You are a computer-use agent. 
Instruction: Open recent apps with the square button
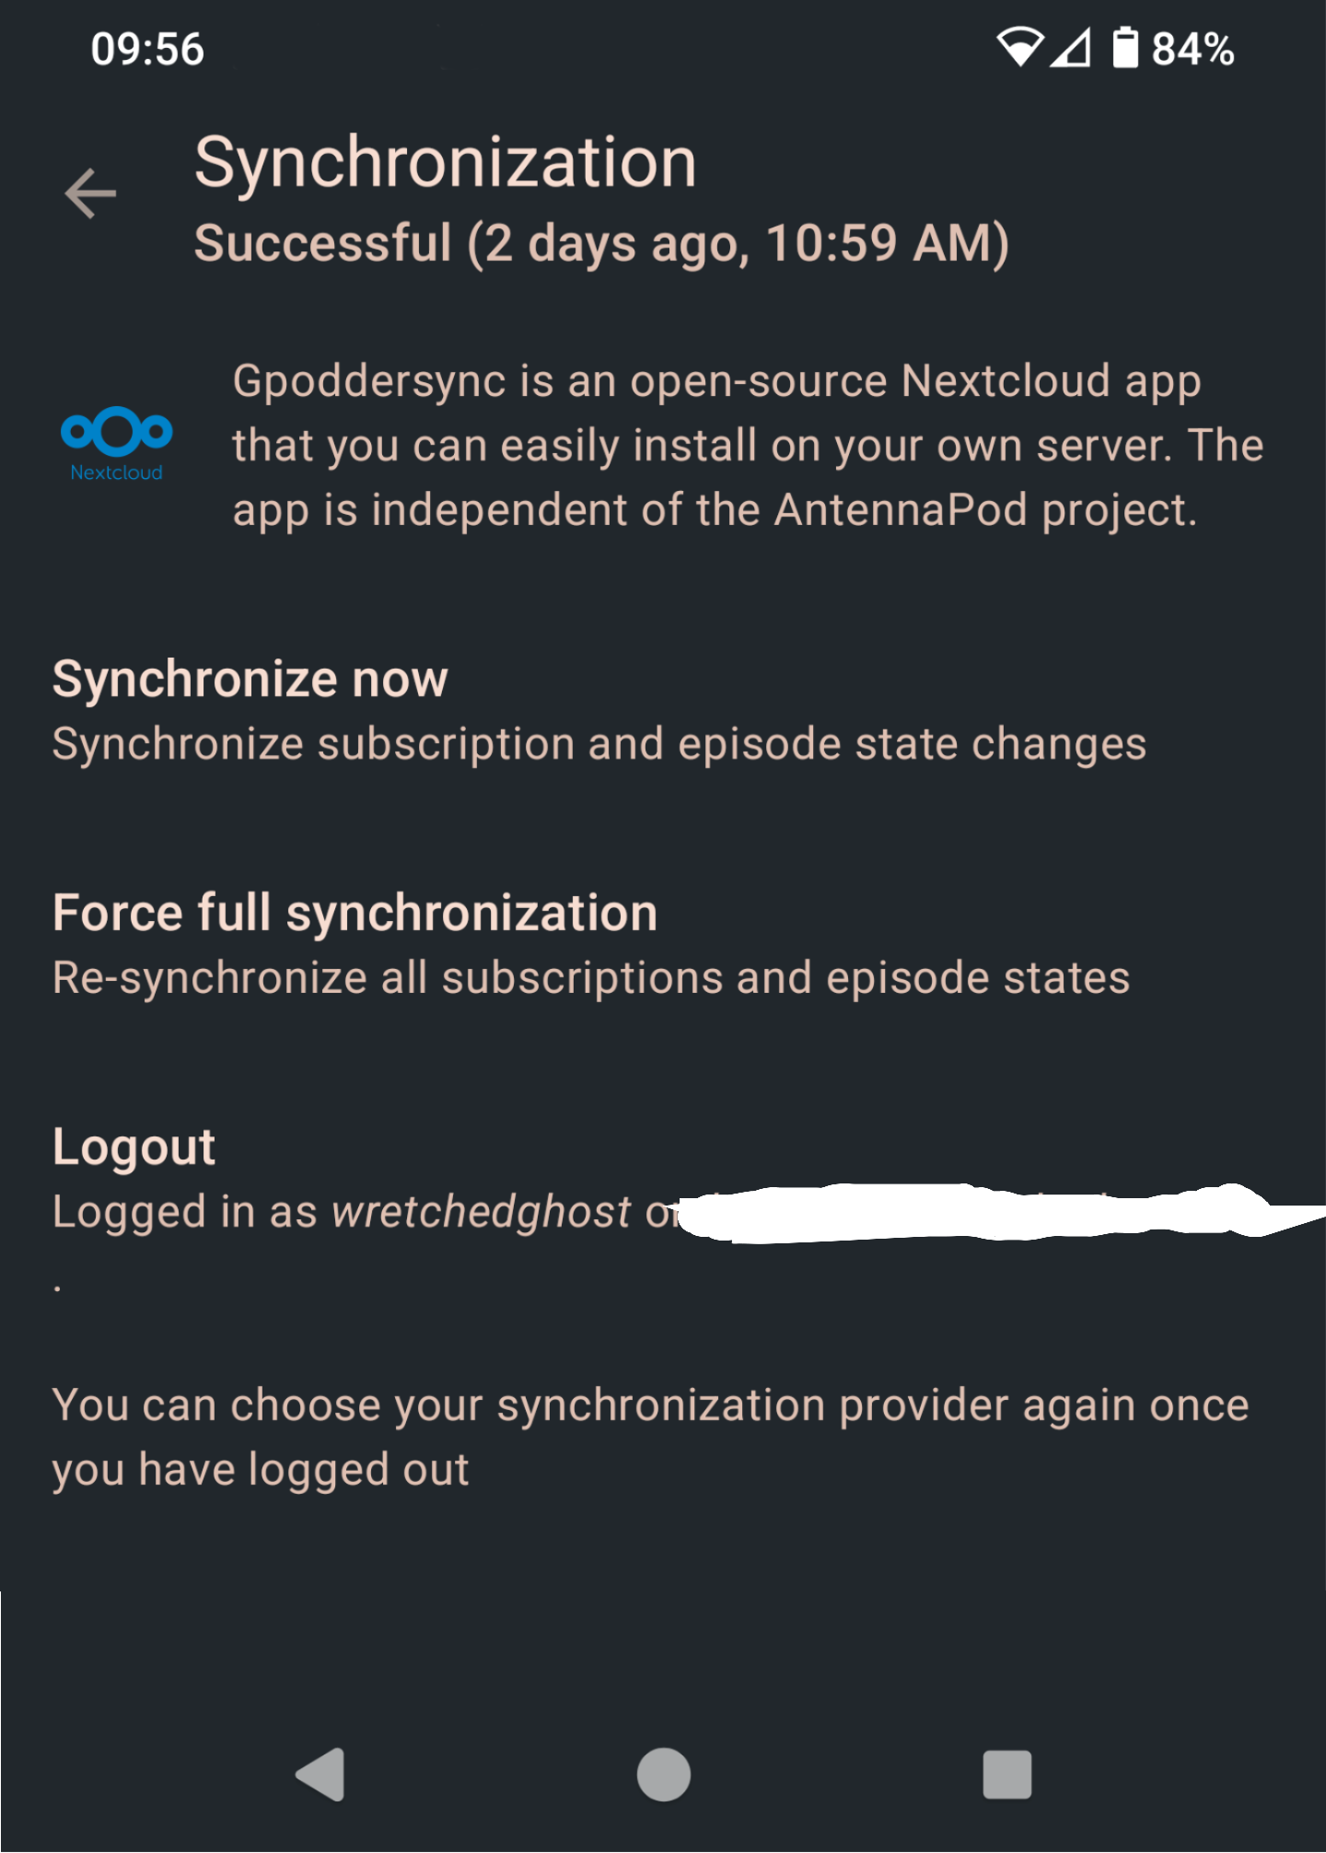click(1006, 1774)
